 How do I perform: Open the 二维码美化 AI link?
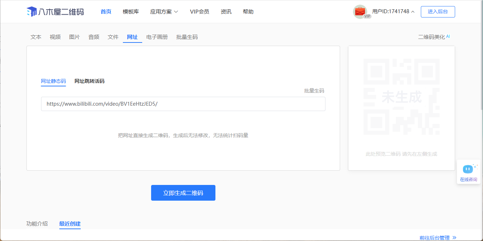(x=434, y=37)
